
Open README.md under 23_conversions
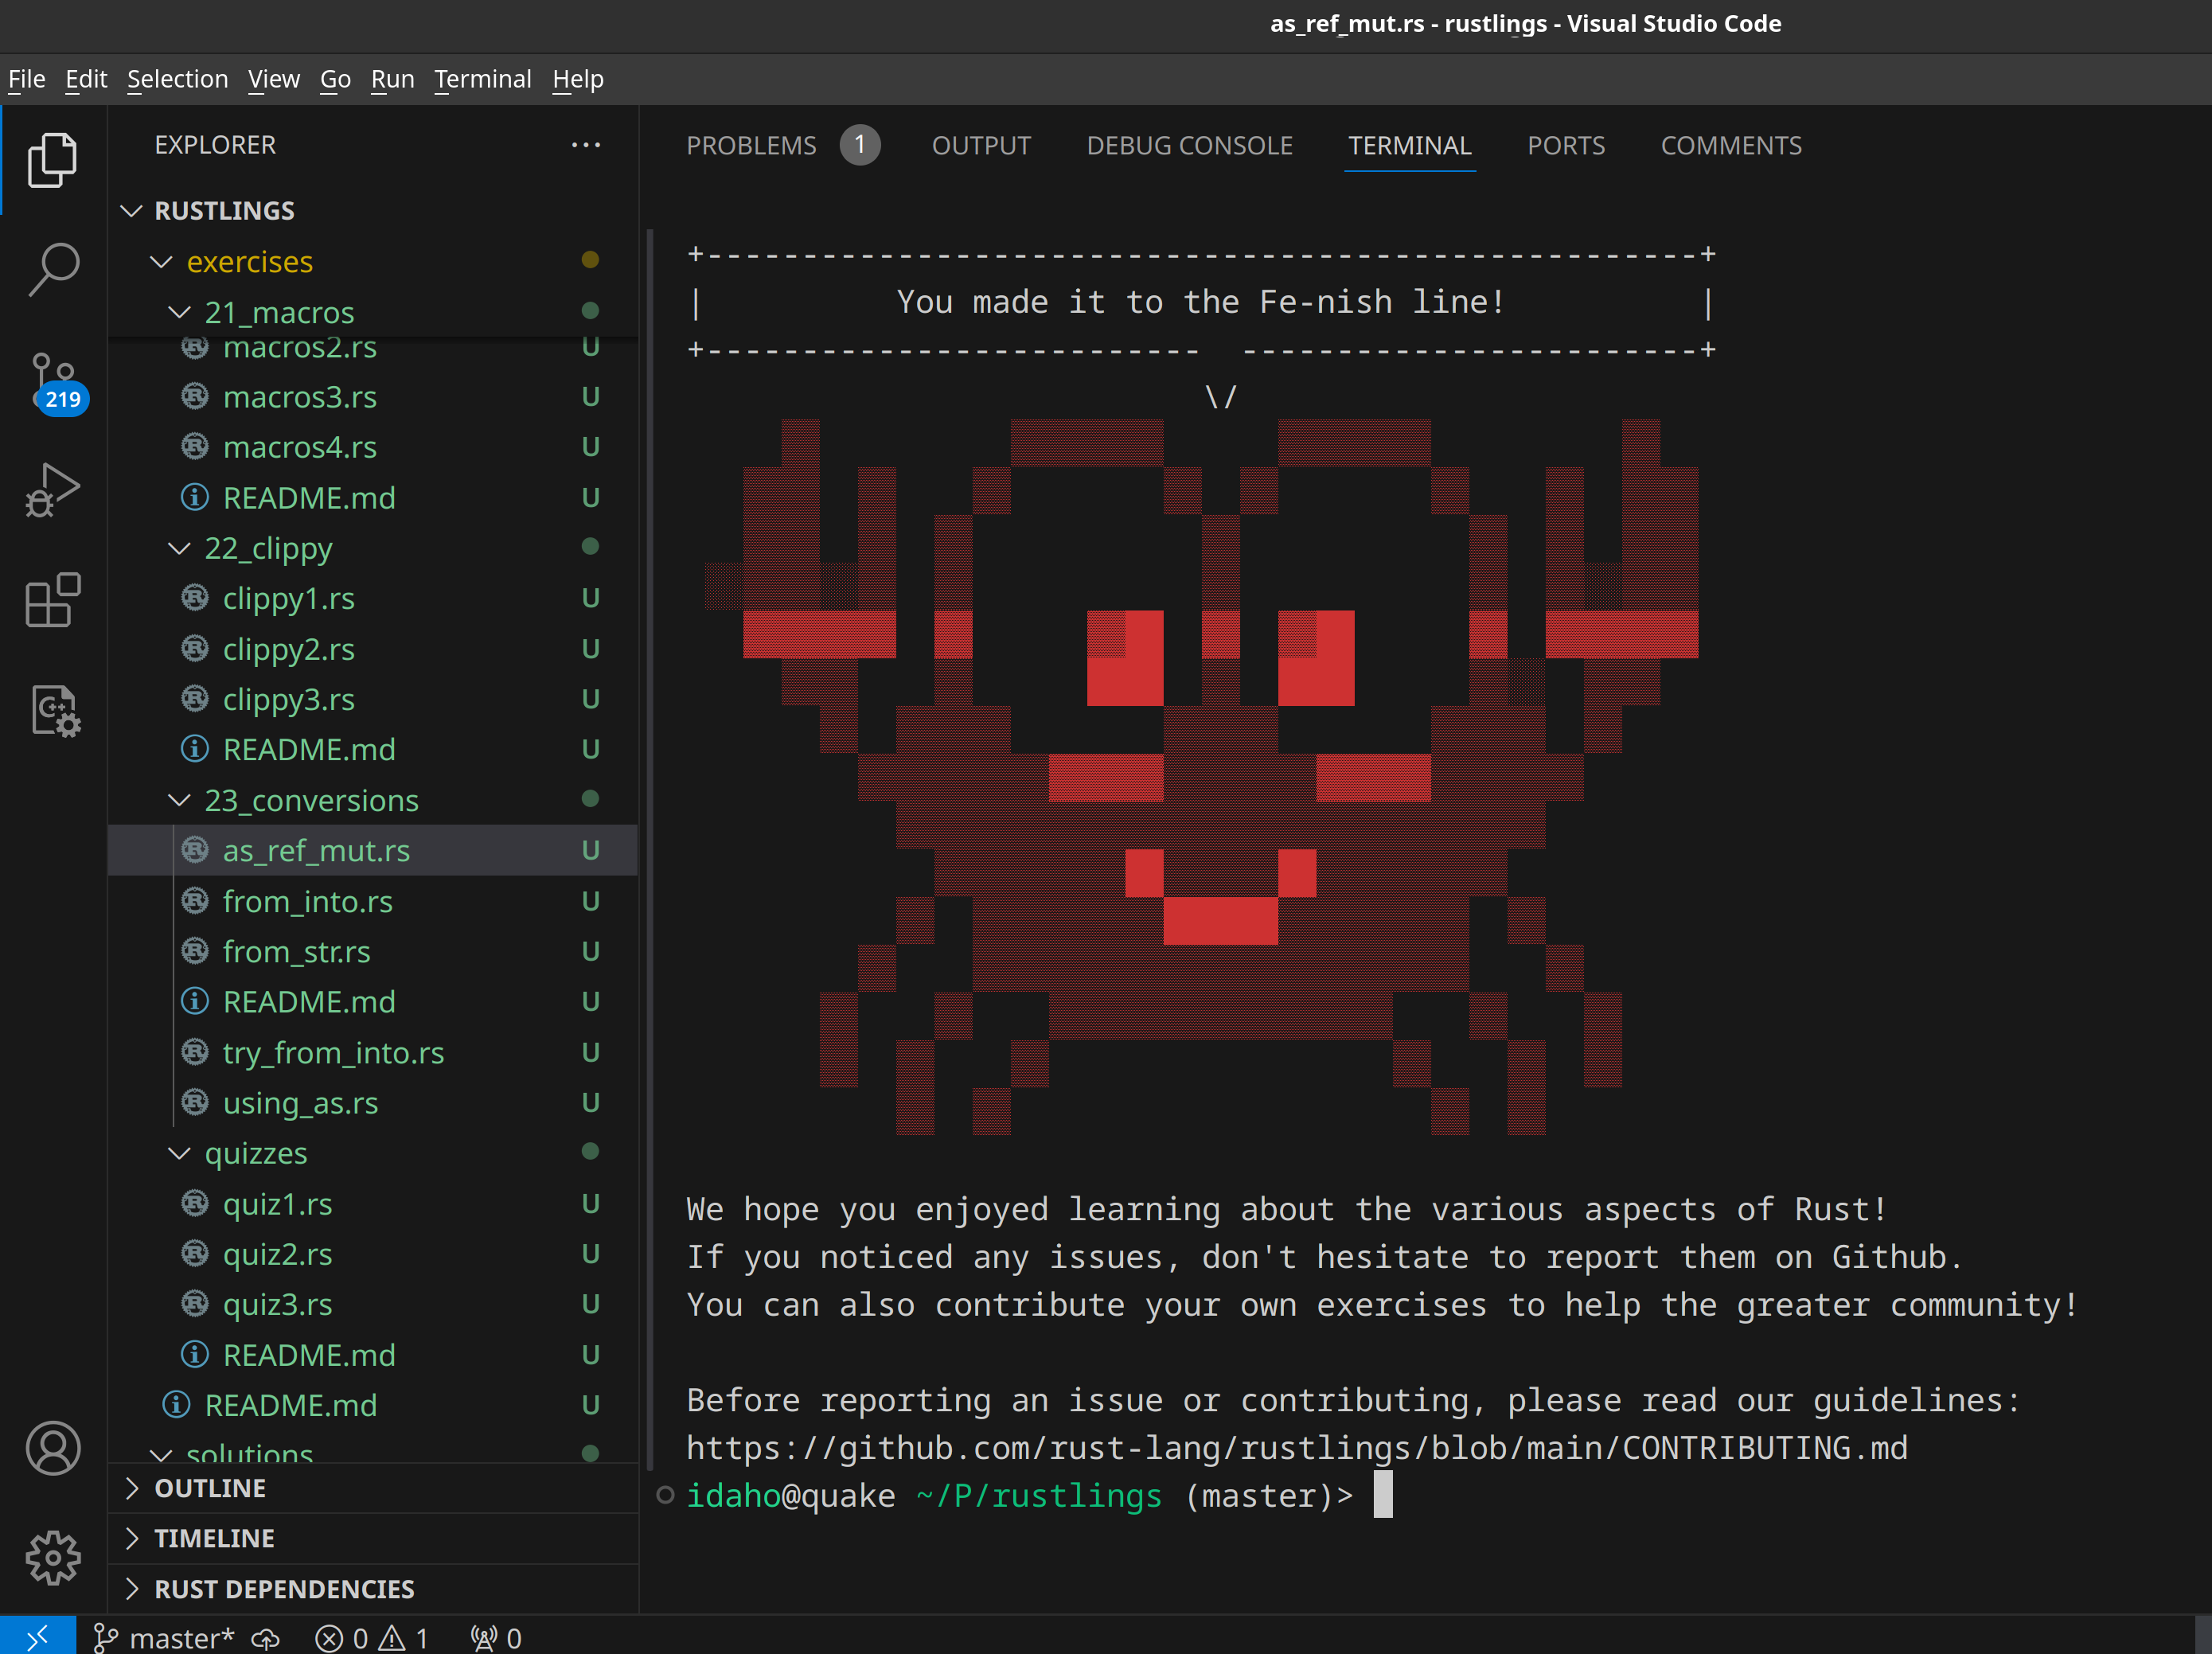(x=372, y=1001)
